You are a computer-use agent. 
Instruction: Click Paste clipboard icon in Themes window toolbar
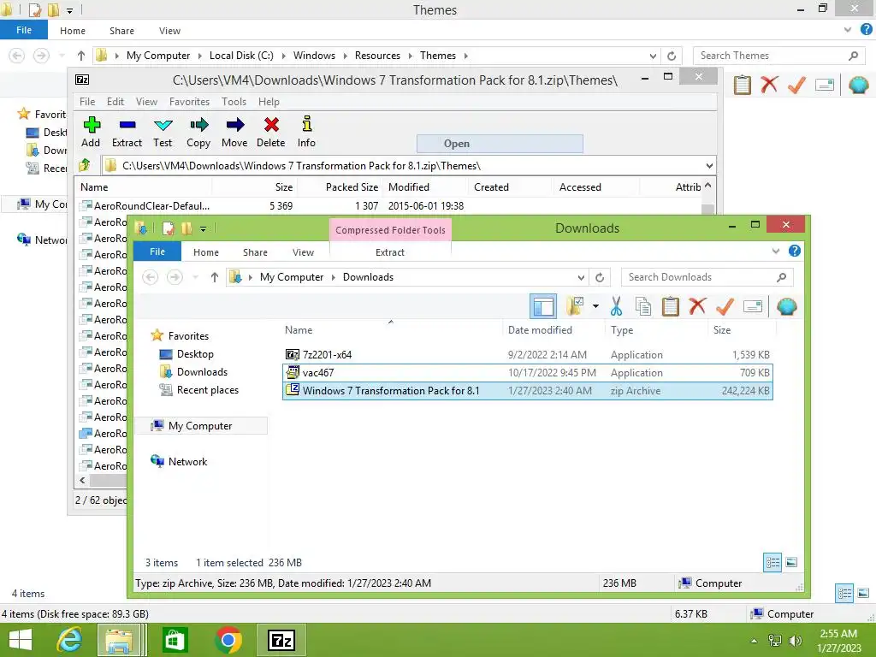[742, 85]
